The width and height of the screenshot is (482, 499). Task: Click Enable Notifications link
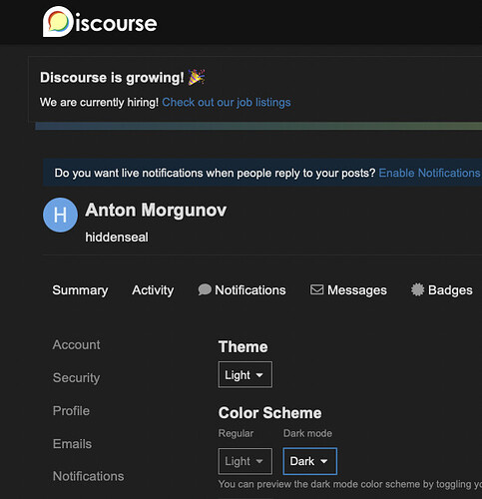point(429,173)
